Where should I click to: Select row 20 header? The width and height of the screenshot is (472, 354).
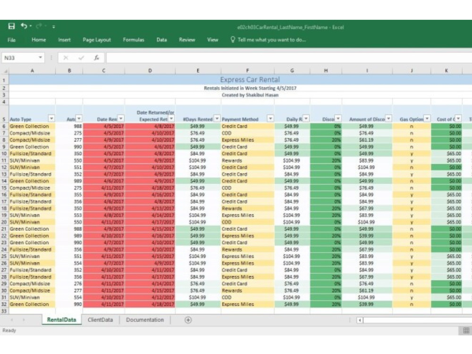click(x=4, y=222)
